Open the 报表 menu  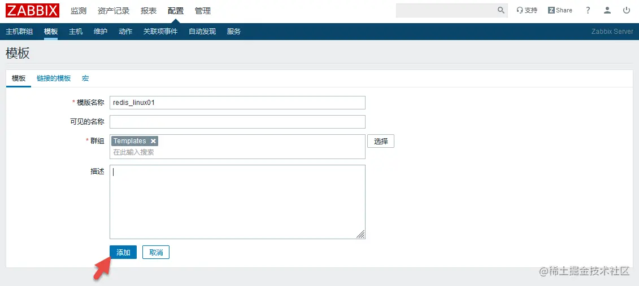(x=149, y=11)
